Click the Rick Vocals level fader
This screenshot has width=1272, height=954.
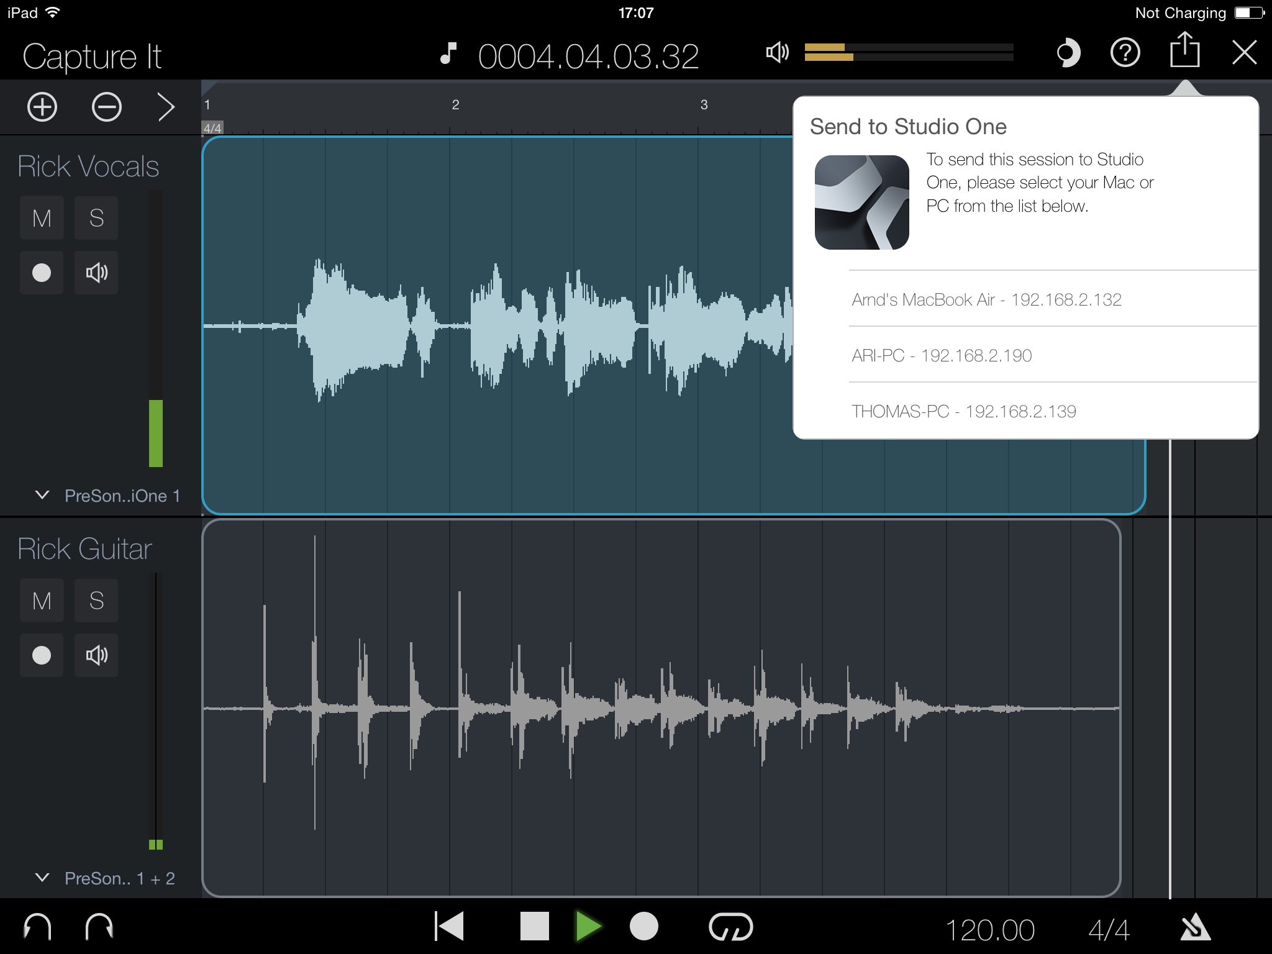click(156, 329)
